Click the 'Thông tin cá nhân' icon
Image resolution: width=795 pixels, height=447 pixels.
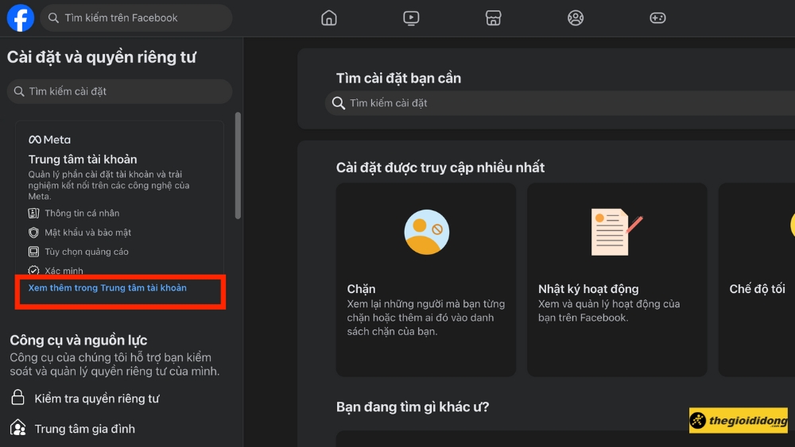pos(33,213)
